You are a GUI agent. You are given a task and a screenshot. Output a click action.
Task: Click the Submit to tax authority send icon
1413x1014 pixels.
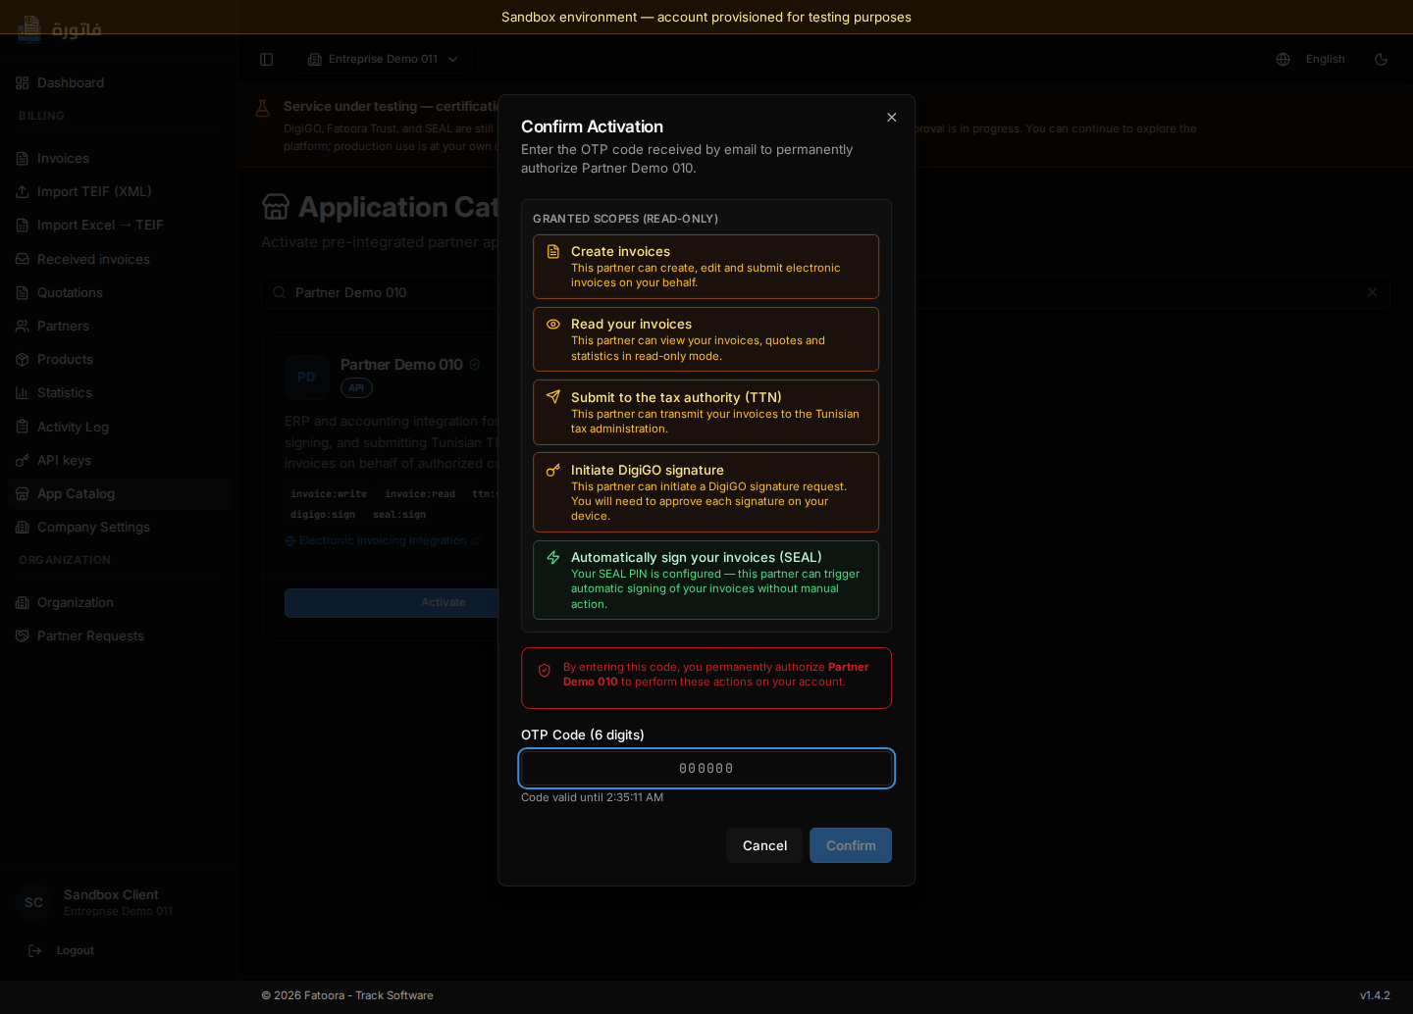click(x=553, y=397)
